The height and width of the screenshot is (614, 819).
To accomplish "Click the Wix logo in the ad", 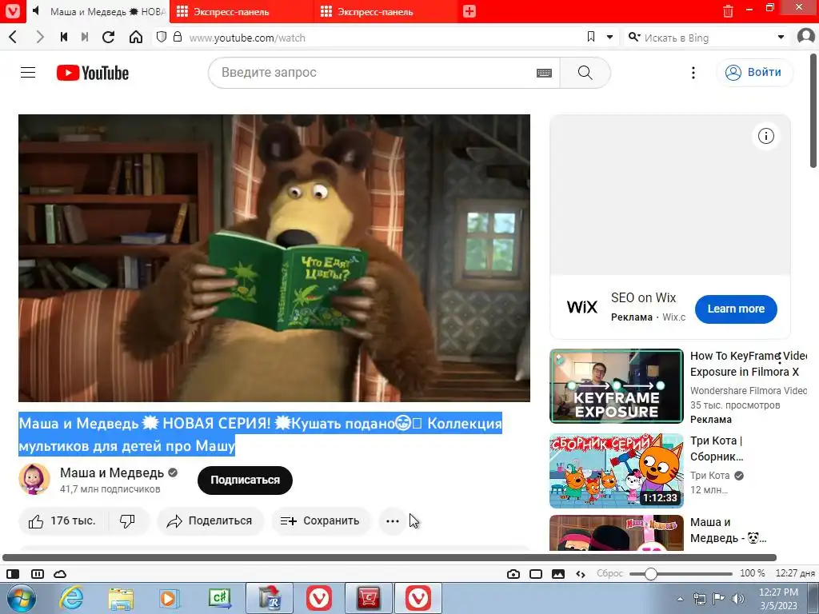I will point(582,307).
